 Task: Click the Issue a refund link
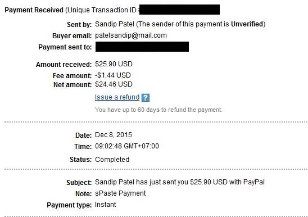click(117, 97)
